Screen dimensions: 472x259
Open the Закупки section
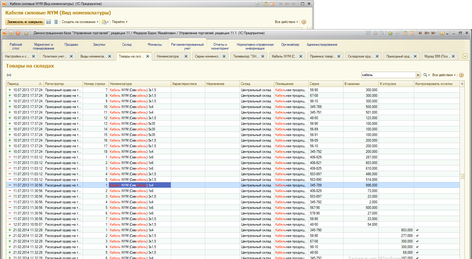(x=99, y=45)
